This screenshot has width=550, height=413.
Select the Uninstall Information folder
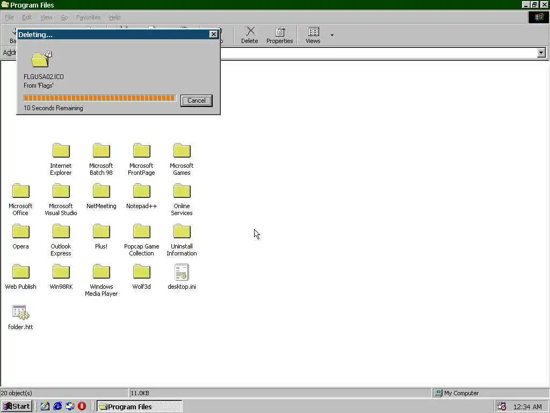pyautogui.click(x=182, y=240)
